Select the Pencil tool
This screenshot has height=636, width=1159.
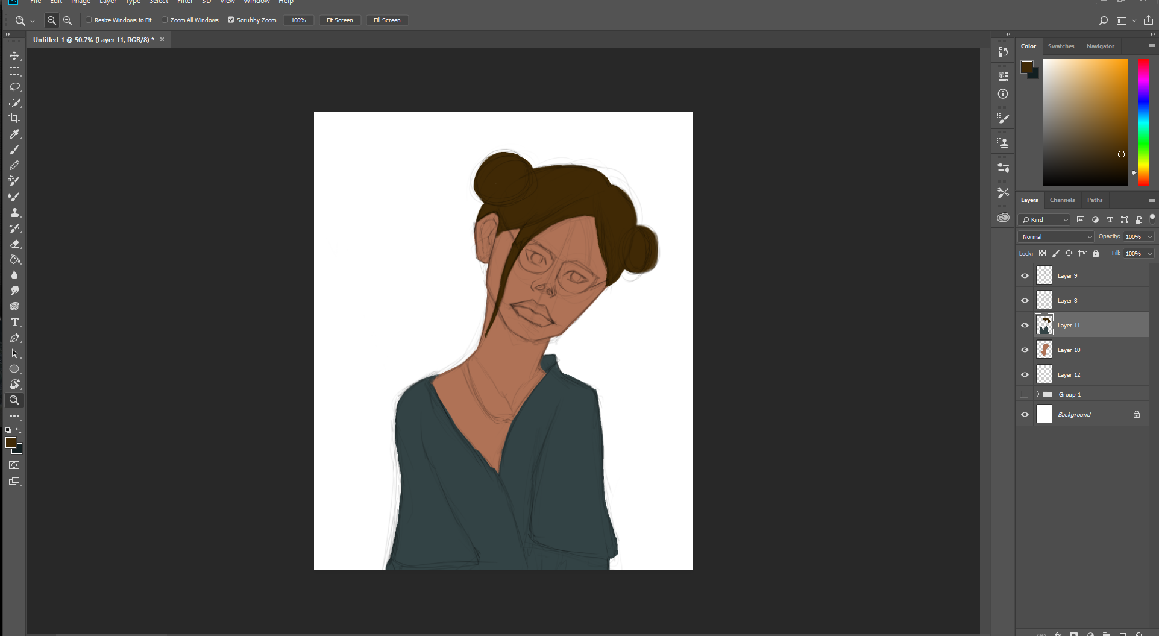(14, 165)
